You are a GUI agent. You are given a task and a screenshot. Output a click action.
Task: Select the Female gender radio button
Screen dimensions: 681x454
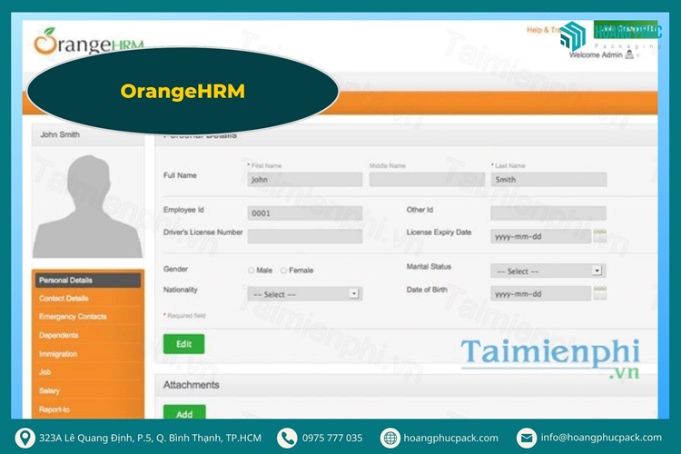pyautogui.click(x=283, y=271)
